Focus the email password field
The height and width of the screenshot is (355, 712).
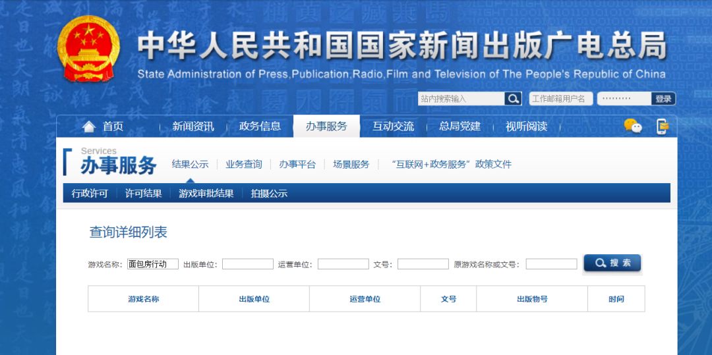pyautogui.click(x=624, y=98)
